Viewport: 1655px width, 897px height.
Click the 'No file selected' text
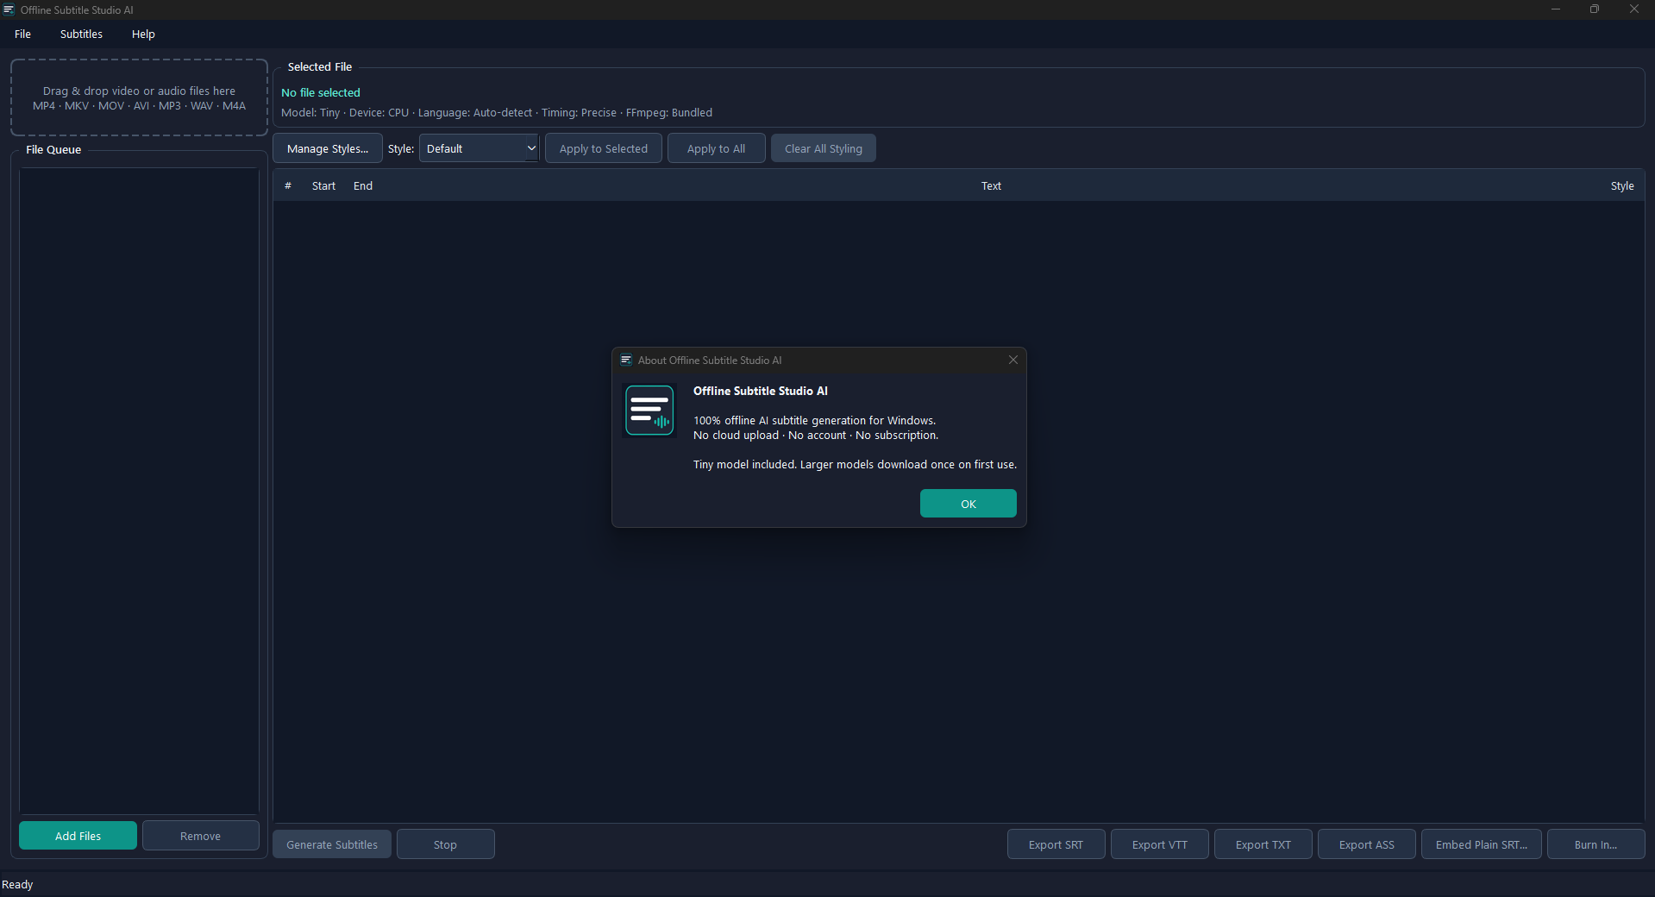(321, 92)
